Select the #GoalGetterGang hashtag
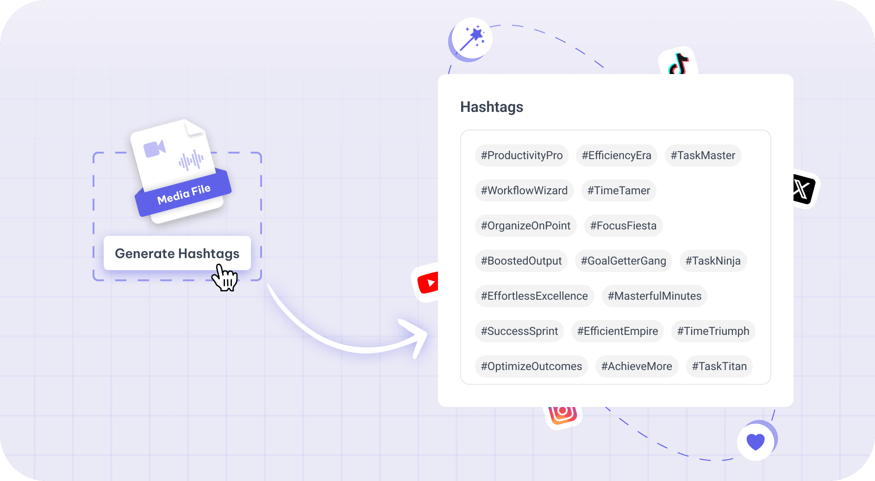Viewport: 875px width, 481px height. (623, 261)
